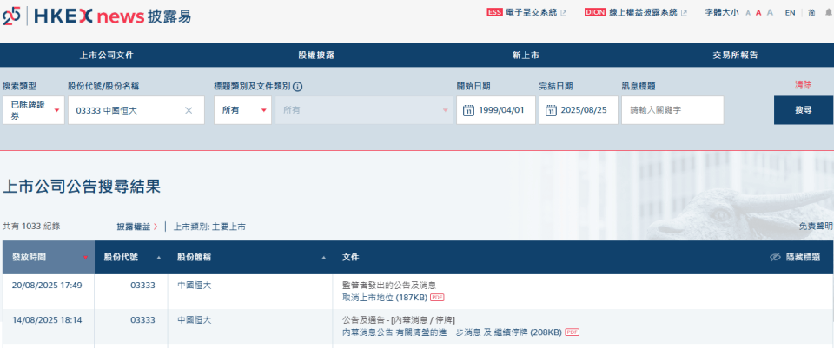The image size is (834, 348).
Task: Open the 取消上市地位 (187KB) document
Action: click(385, 297)
